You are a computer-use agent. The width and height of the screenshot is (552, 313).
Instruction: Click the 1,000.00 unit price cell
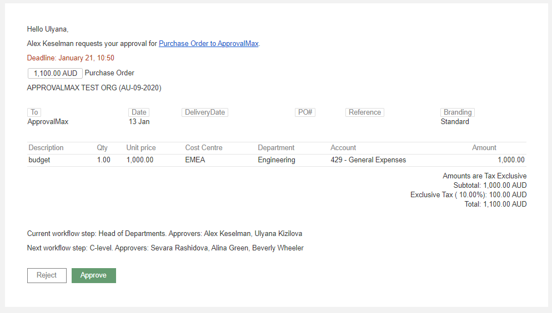coord(140,160)
